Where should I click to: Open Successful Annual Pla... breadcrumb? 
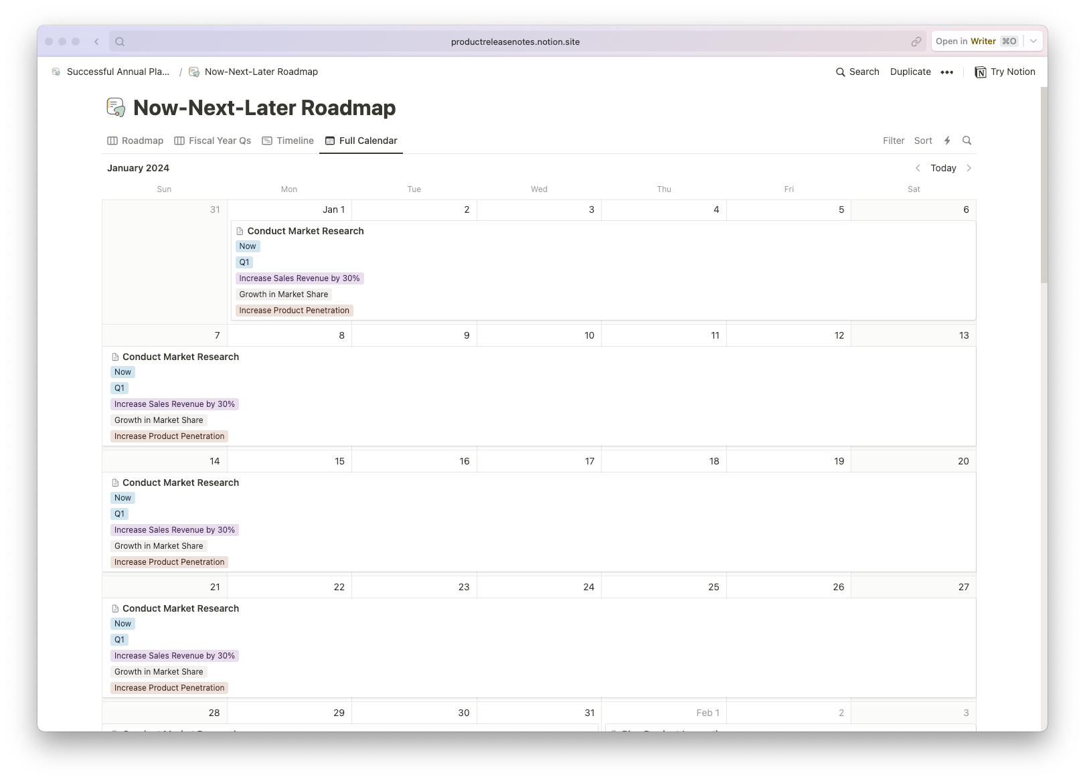(x=111, y=72)
